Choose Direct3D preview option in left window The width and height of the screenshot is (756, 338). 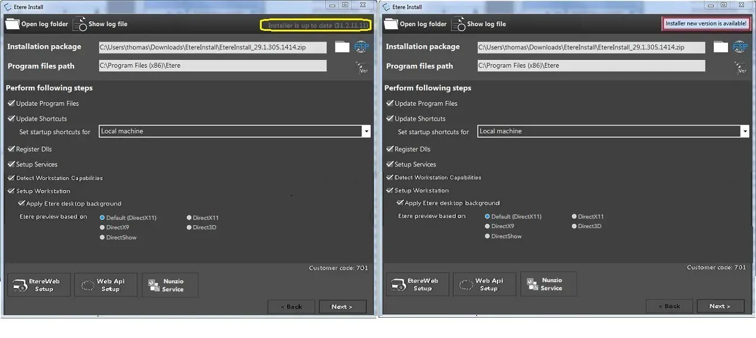(189, 228)
